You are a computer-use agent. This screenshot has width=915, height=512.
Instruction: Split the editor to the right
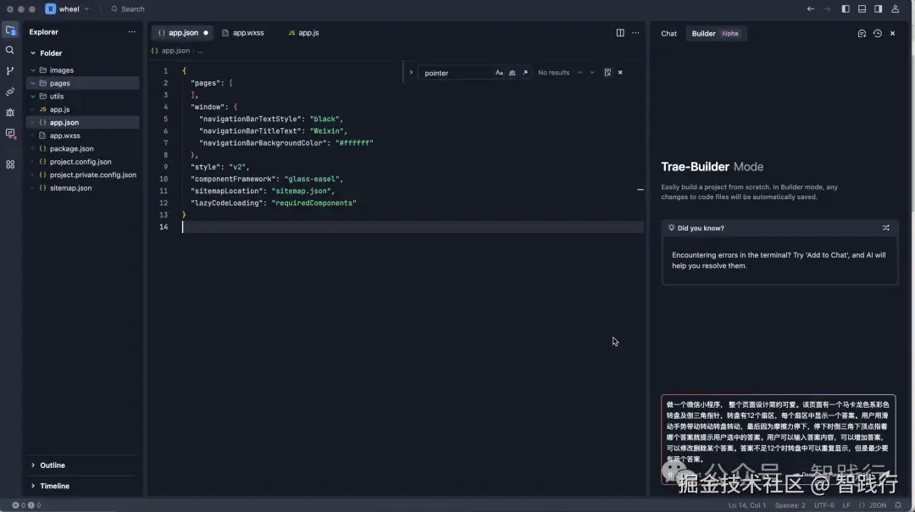pyautogui.click(x=620, y=33)
